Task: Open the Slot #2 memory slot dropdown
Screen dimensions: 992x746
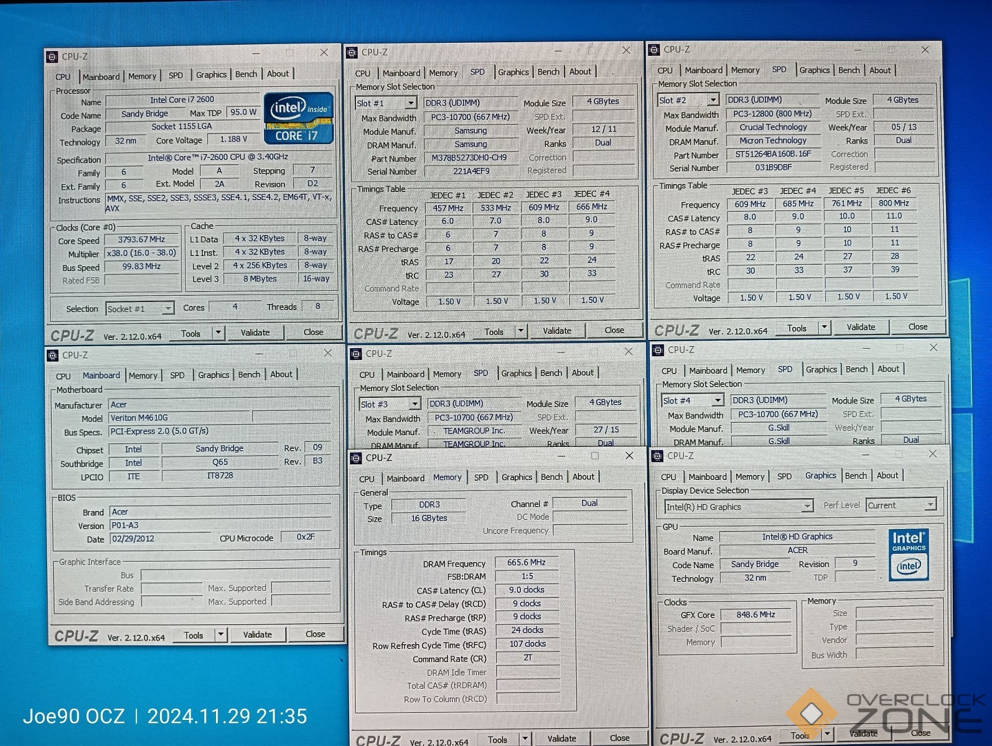Action: coord(713,100)
